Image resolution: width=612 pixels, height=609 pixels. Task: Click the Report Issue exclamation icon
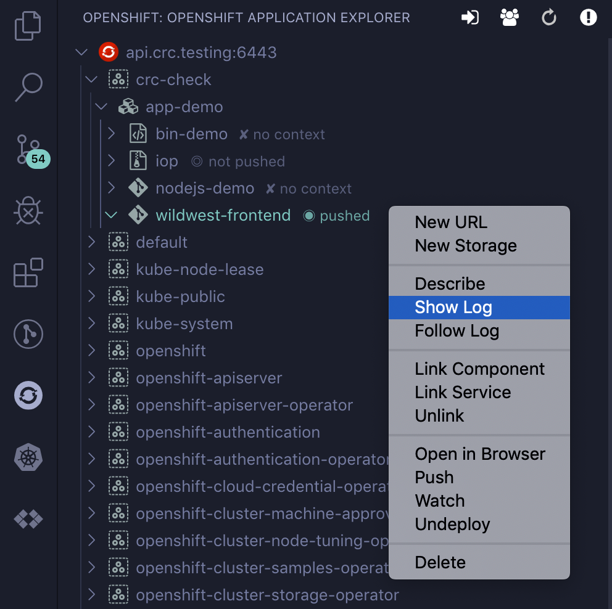click(588, 17)
